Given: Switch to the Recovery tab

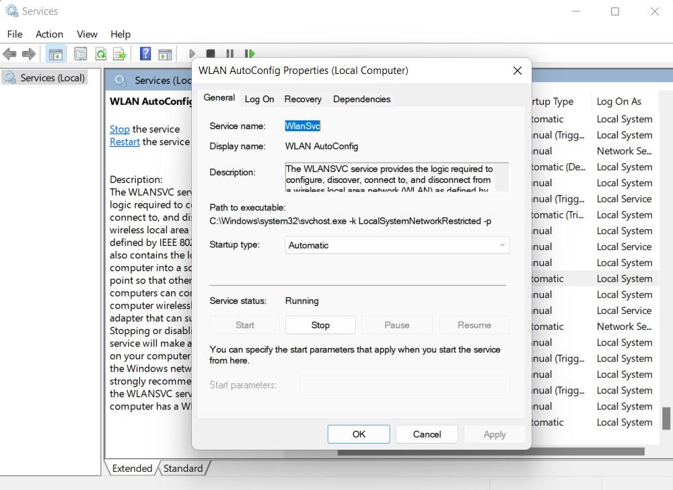Looking at the screenshot, I should 303,99.
